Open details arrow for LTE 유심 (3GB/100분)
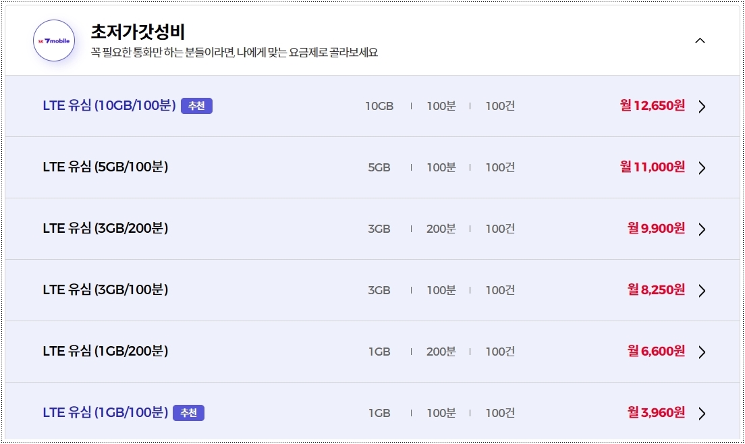 click(x=702, y=290)
